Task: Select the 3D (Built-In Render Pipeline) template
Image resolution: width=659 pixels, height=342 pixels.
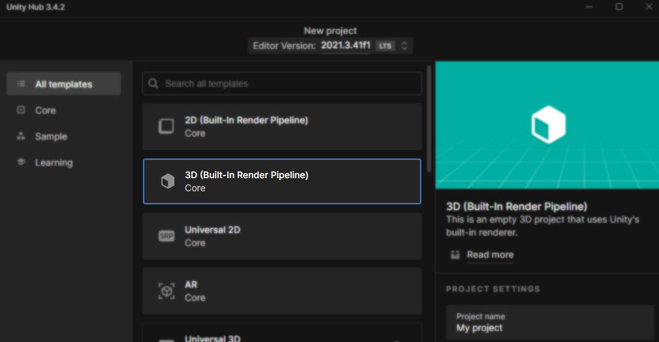Action: pos(282,181)
